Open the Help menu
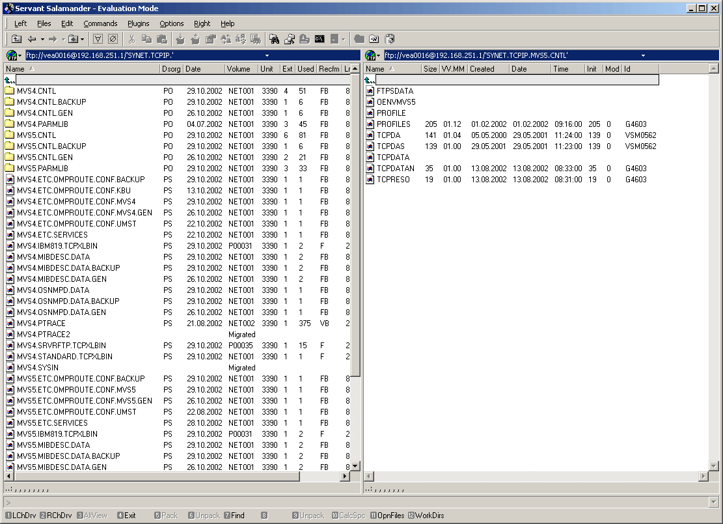 [x=227, y=23]
